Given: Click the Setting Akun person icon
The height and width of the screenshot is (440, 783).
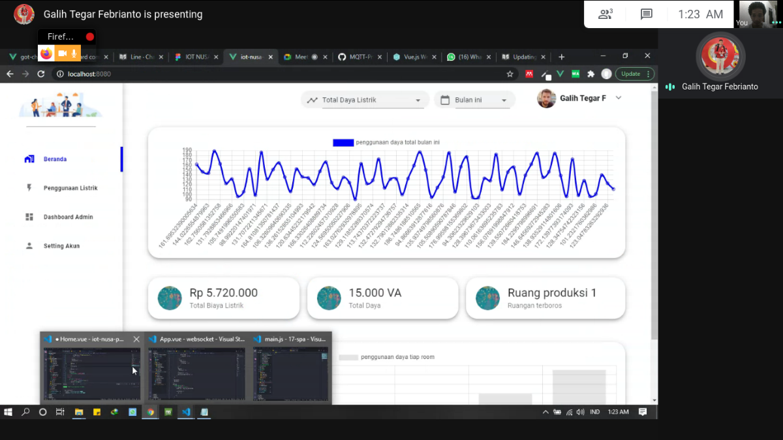Looking at the screenshot, I should [29, 246].
